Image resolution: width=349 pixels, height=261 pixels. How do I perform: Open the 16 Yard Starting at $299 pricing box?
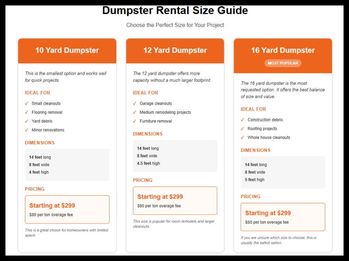coord(283,217)
